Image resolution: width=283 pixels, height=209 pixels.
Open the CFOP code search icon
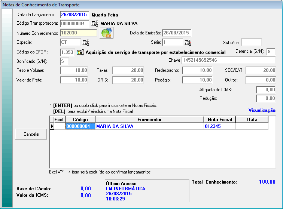pos(80,52)
